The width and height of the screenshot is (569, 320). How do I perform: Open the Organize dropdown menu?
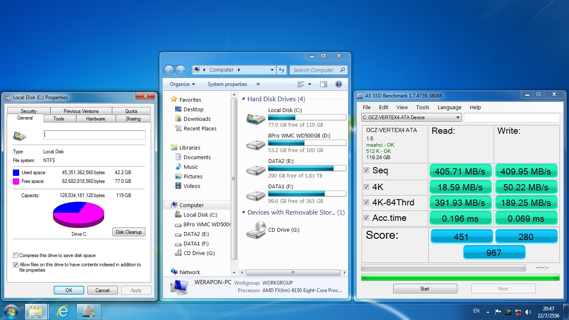182,84
